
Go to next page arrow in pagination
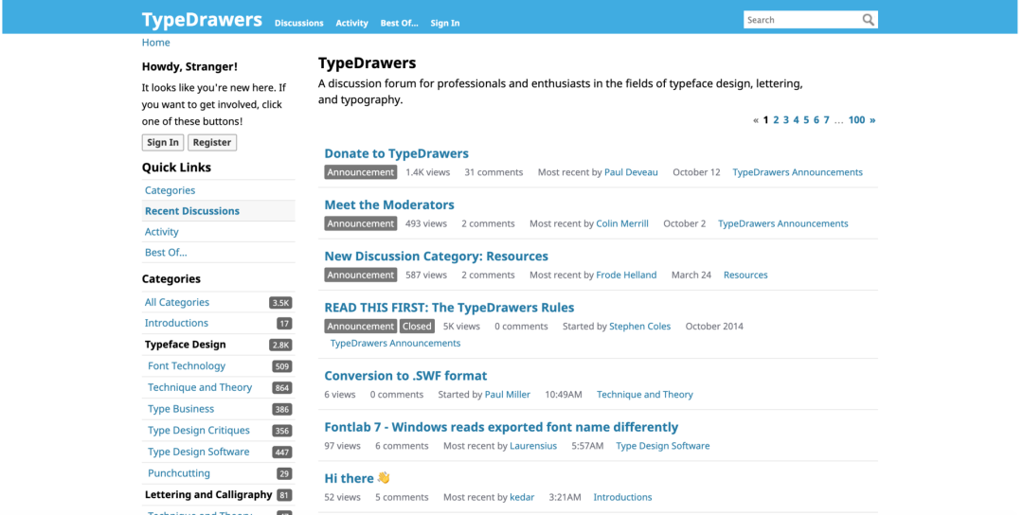click(872, 120)
